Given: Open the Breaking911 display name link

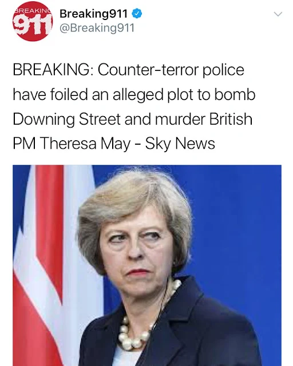Looking at the screenshot, I should point(94,14).
